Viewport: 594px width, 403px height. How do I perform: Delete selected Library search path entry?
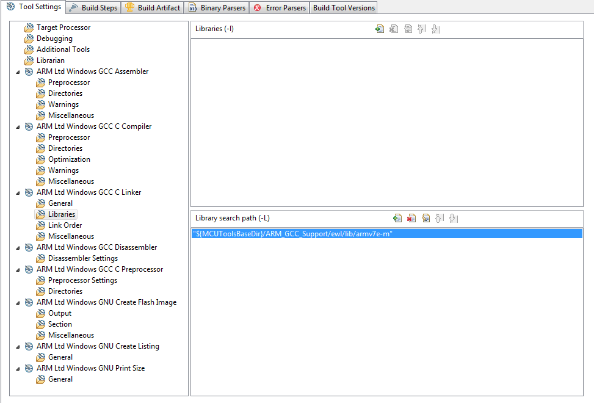(411, 218)
